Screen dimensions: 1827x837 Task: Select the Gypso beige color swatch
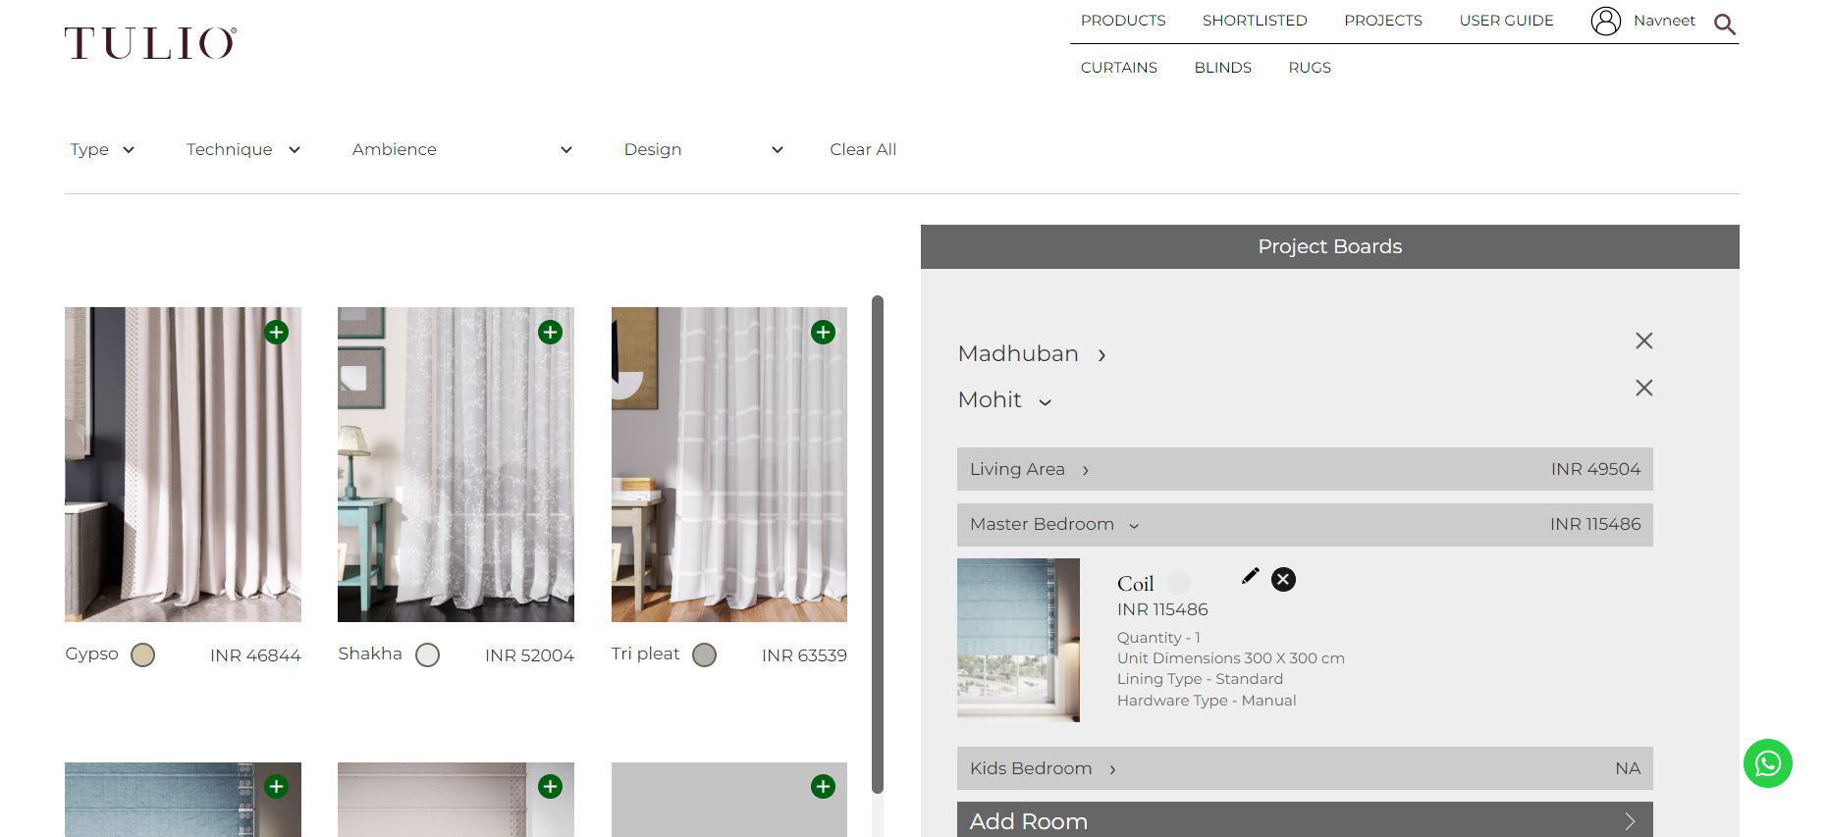143,654
